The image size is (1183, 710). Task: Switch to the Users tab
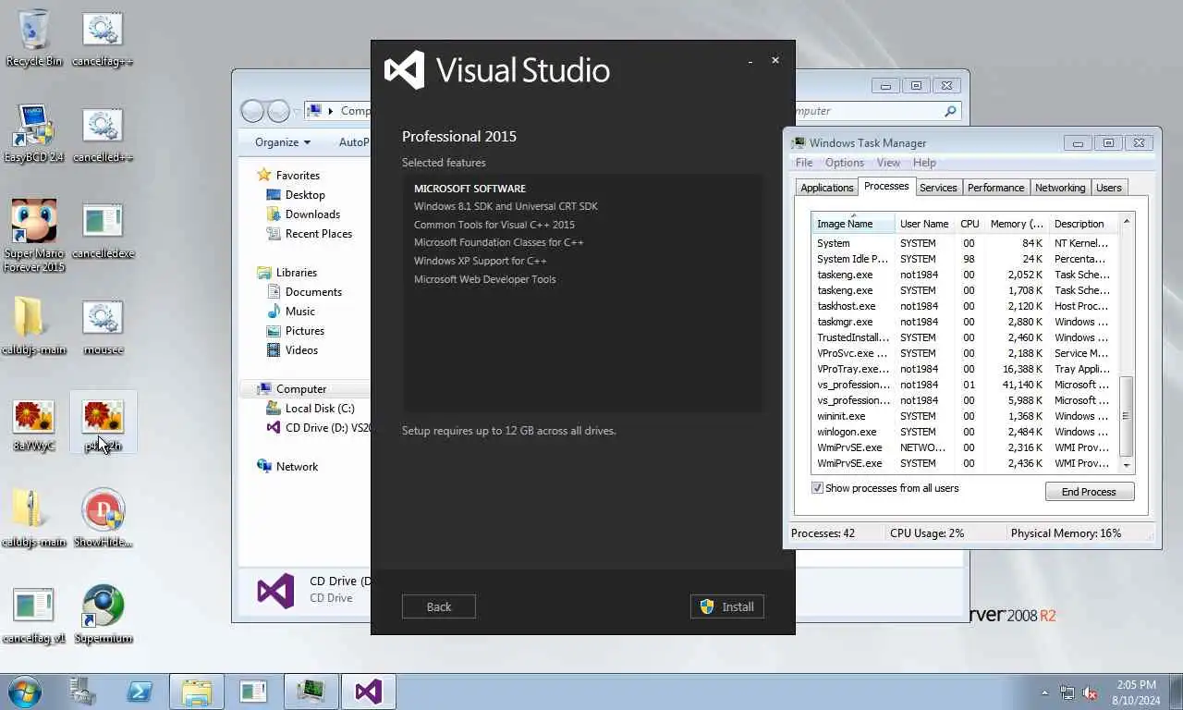click(1108, 188)
